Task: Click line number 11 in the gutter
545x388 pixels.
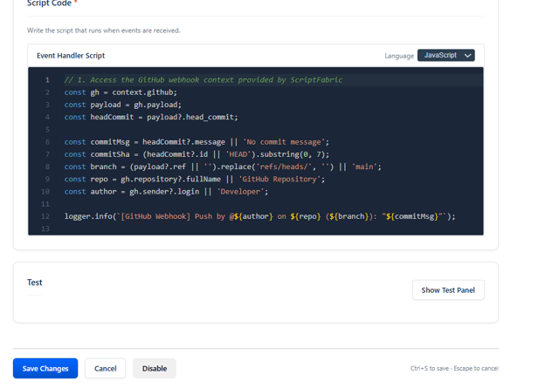Action: (x=45, y=204)
